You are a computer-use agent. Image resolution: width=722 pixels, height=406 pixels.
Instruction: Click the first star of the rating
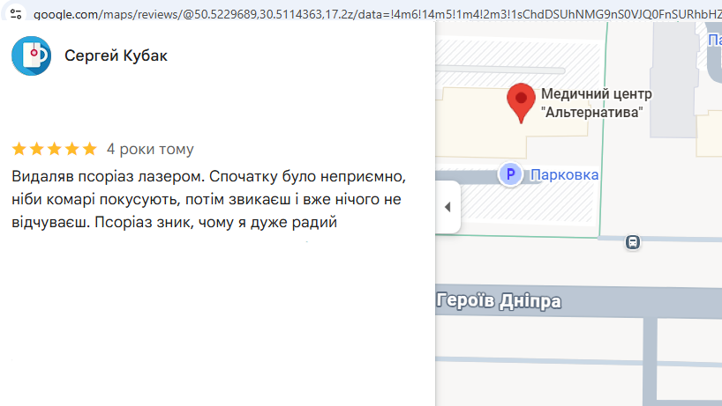pos(19,149)
